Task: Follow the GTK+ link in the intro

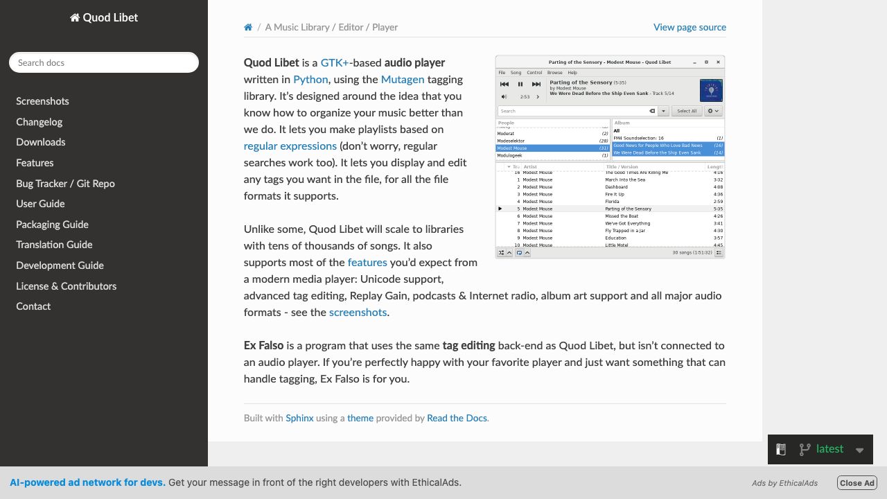Action: click(335, 62)
